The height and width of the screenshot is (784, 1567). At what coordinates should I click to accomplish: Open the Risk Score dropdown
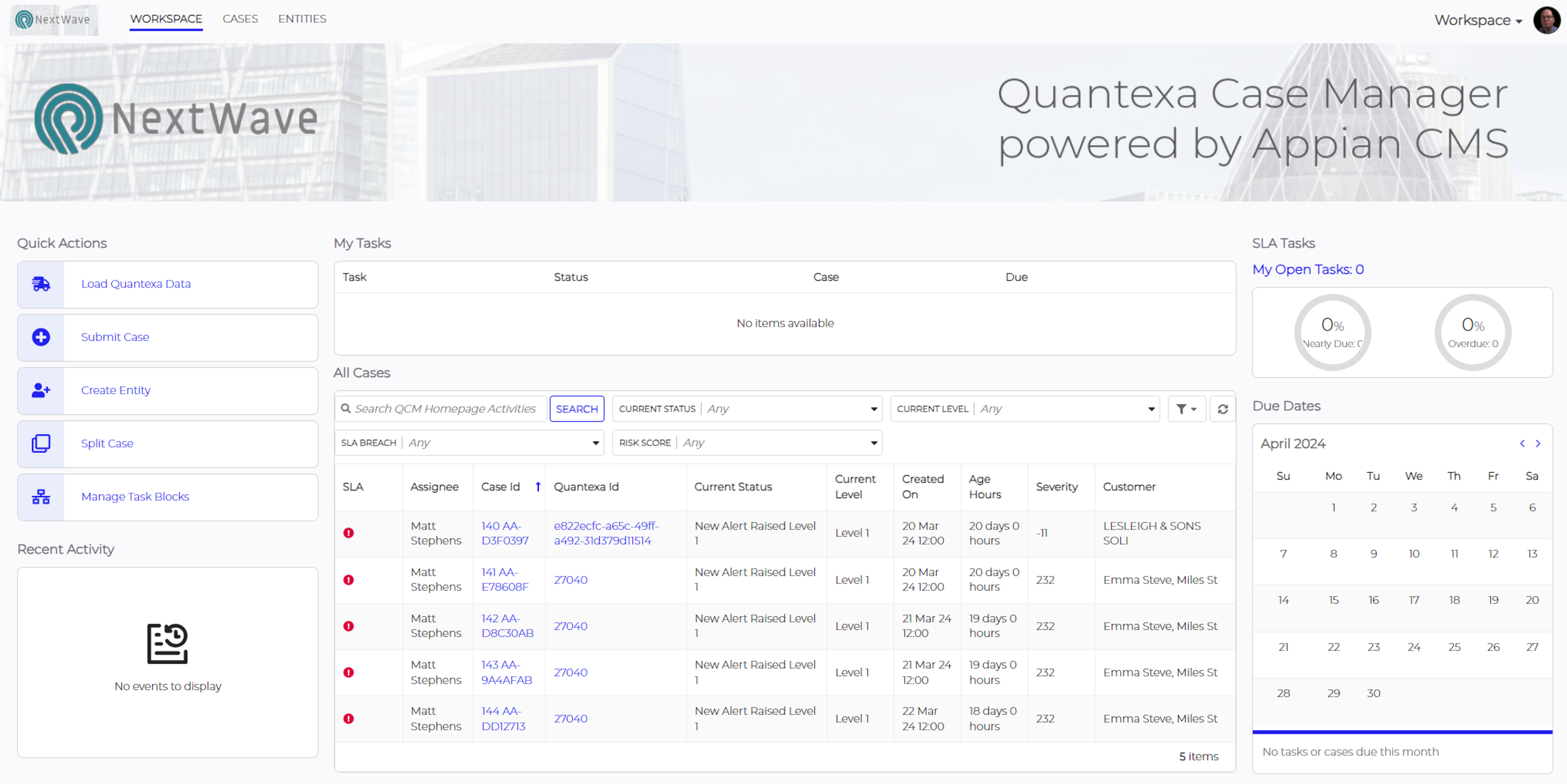[x=747, y=443]
